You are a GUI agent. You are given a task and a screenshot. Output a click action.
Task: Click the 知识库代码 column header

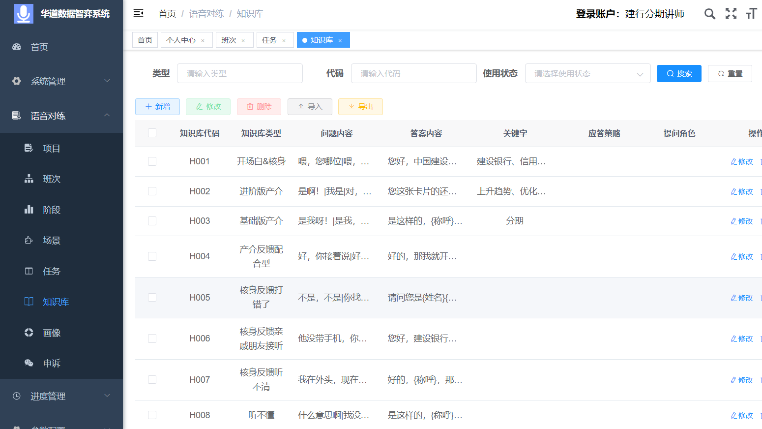coord(200,133)
